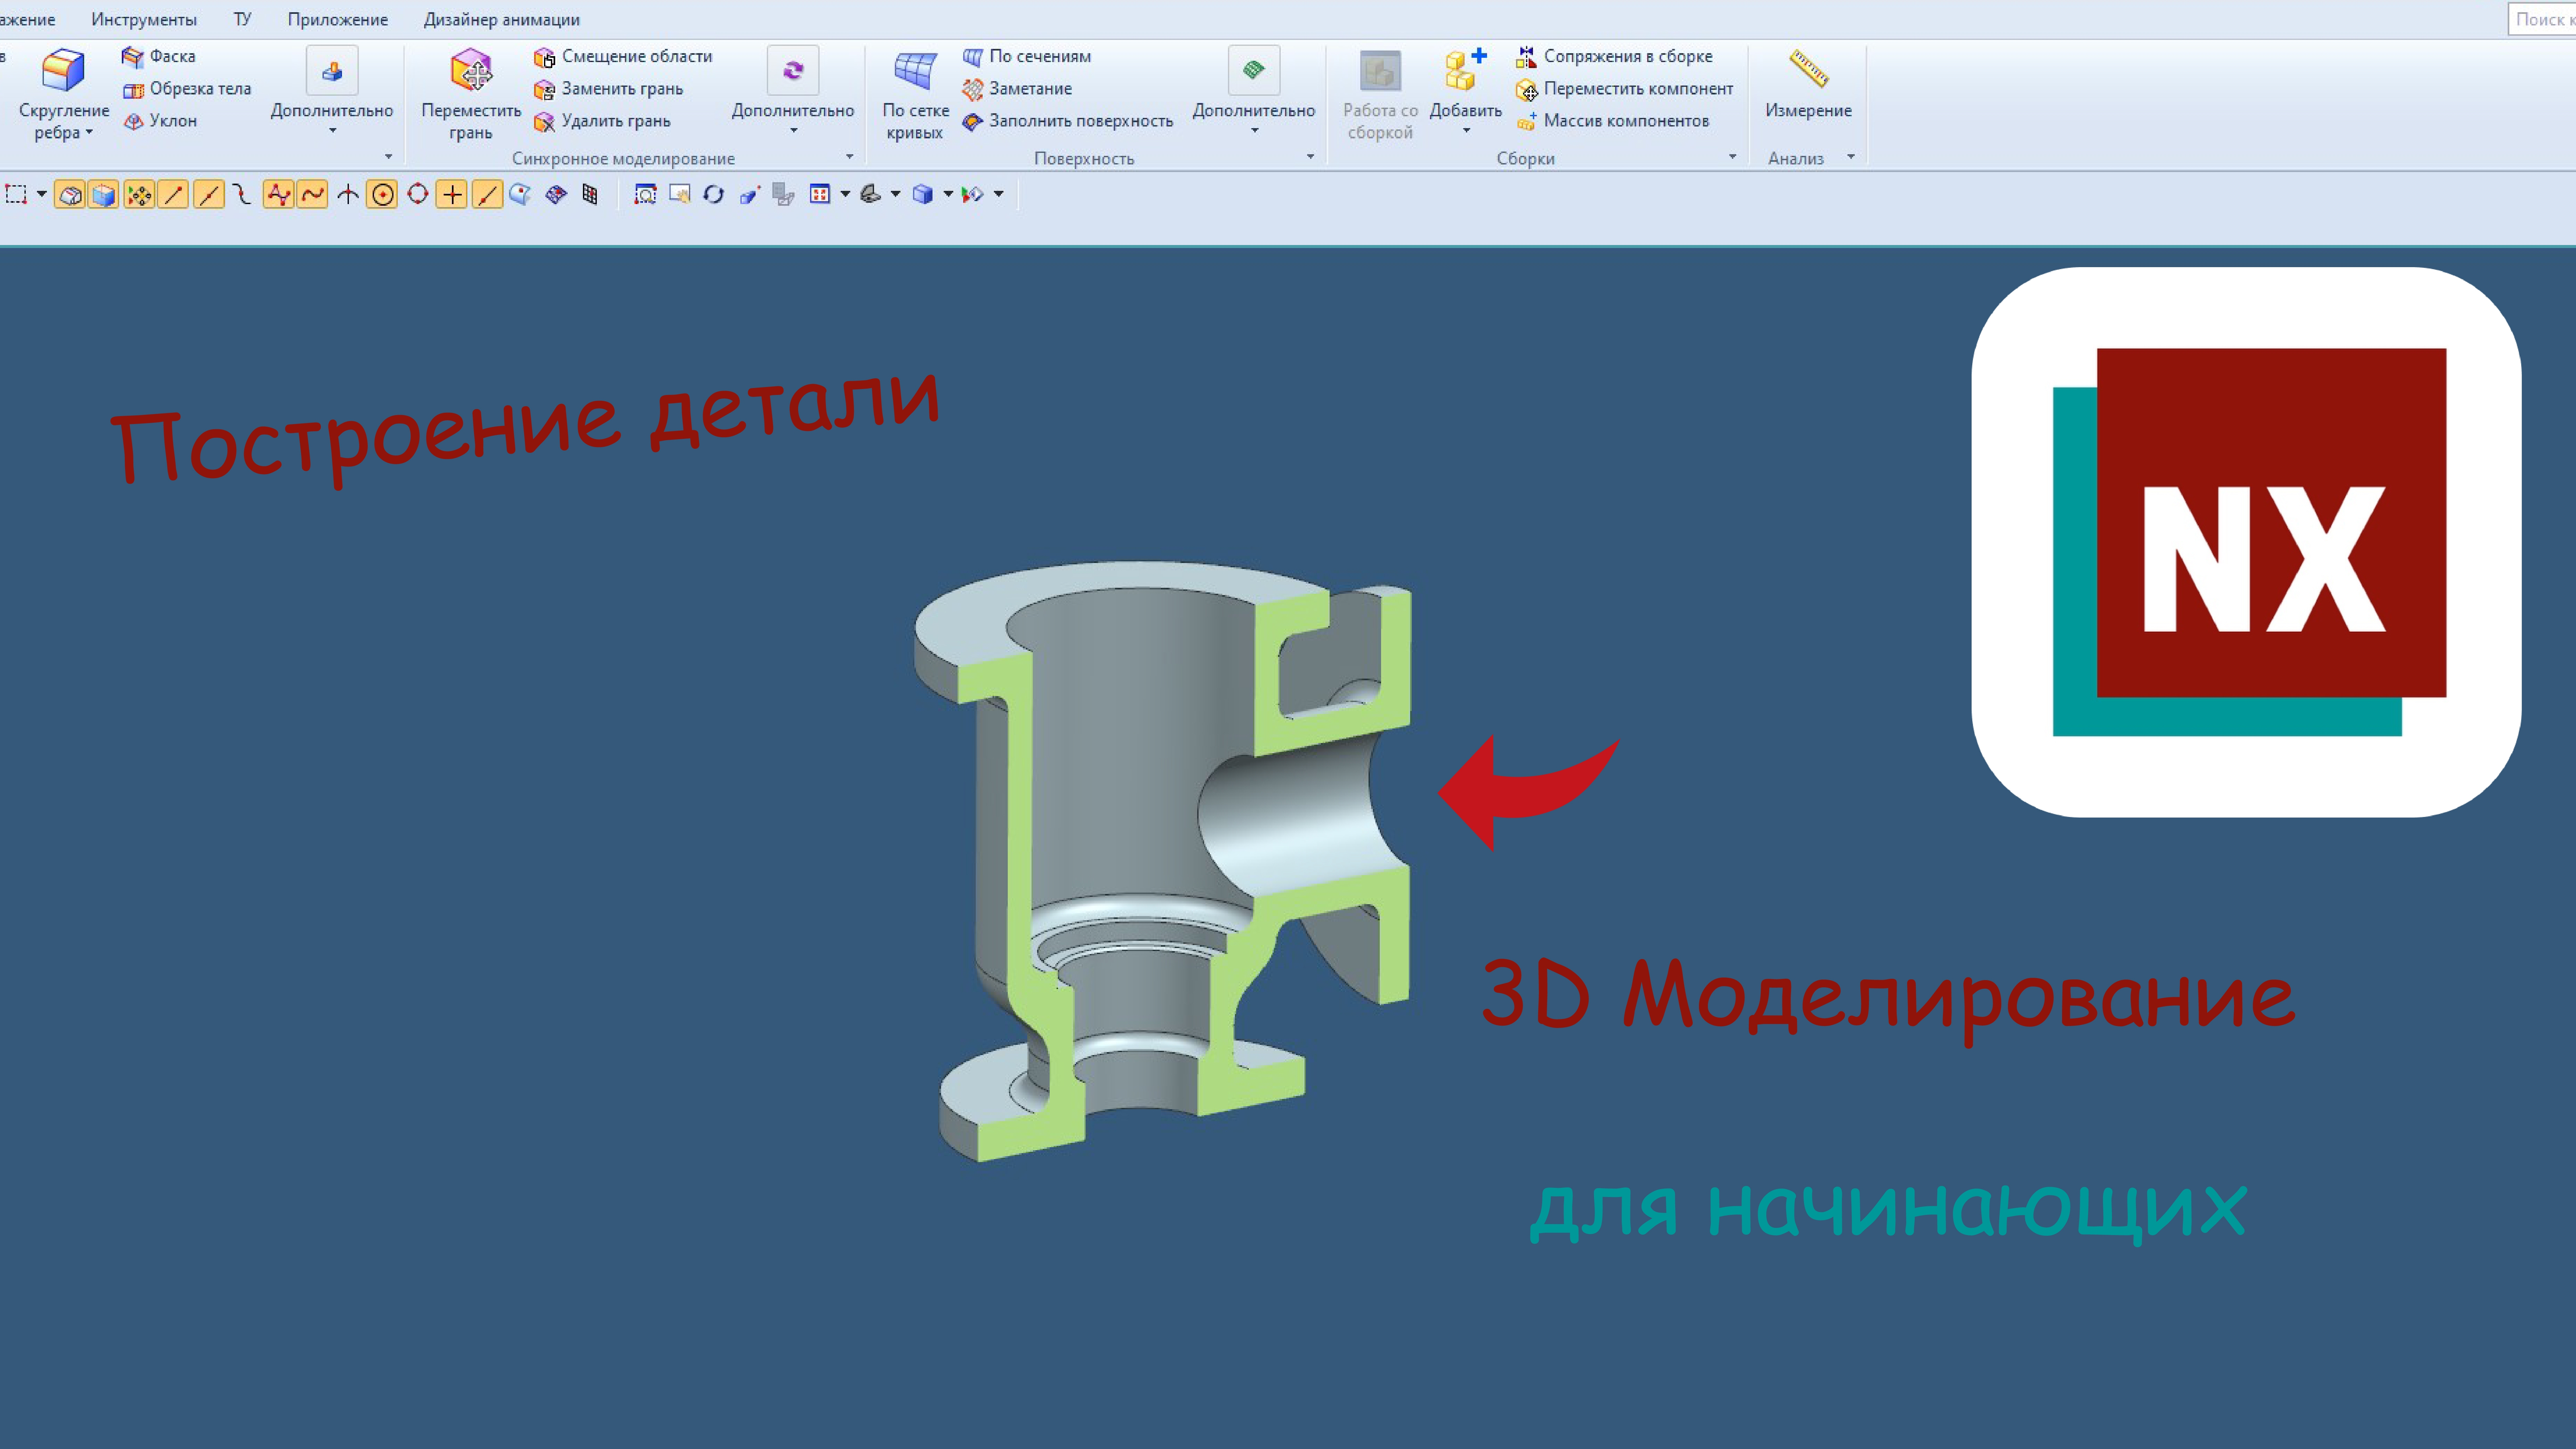Click the Rotate view icon
This screenshot has width=2576, height=1449.
[x=713, y=194]
